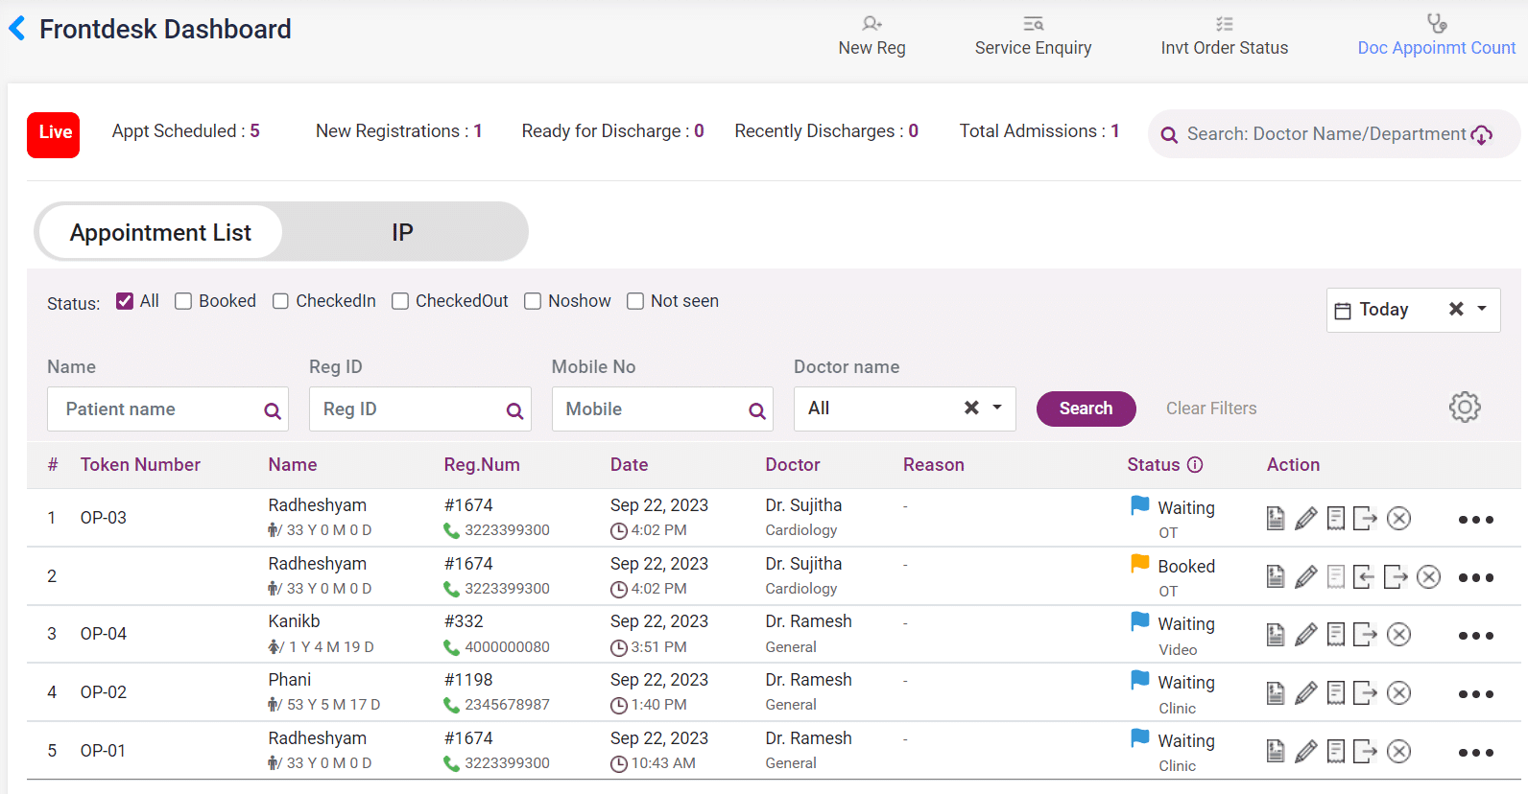The image size is (1528, 794).
Task: Open the Doctor name dropdown
Action: (997, 408)
